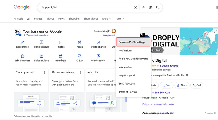Start voice search with the microphone icon
The width and height of the screenshot is (218, 120).
[x=144, y=7]
